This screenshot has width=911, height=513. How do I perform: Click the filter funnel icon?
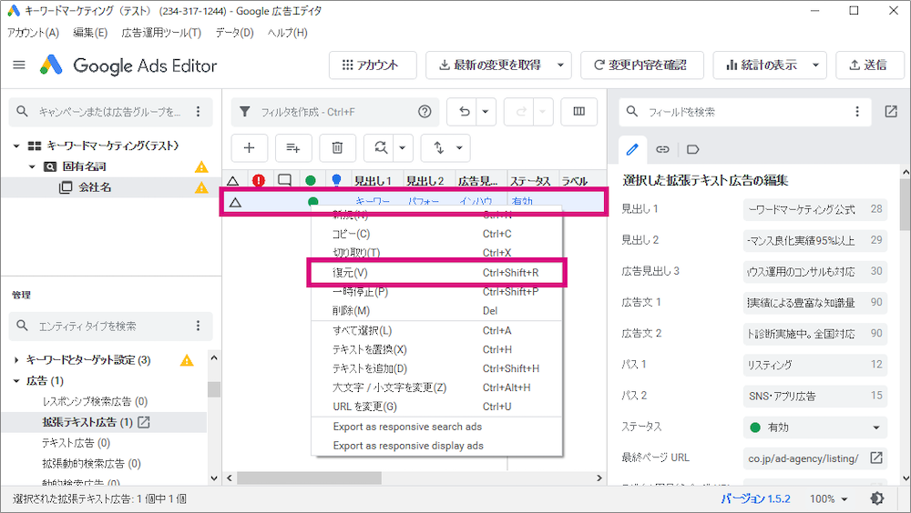(x=245, y=111)
